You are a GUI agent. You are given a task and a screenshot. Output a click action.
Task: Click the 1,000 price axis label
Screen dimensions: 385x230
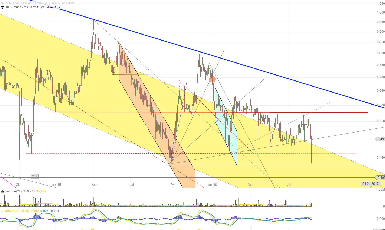(381, 13)
